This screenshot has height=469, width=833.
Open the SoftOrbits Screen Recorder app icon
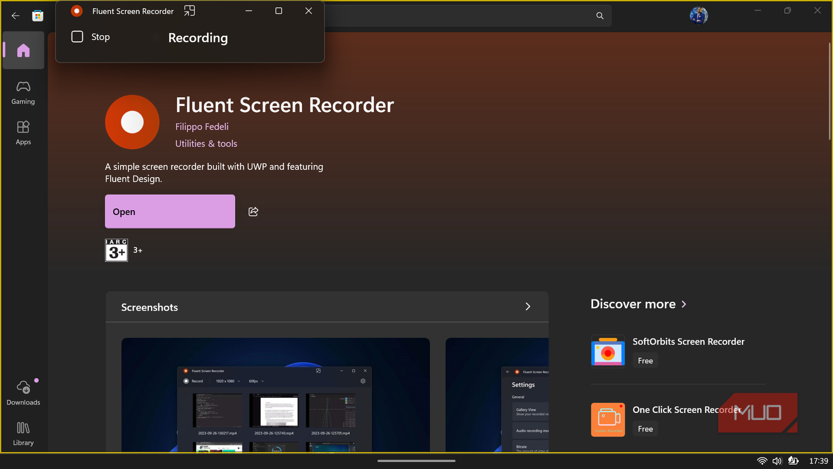pos(608,351)
